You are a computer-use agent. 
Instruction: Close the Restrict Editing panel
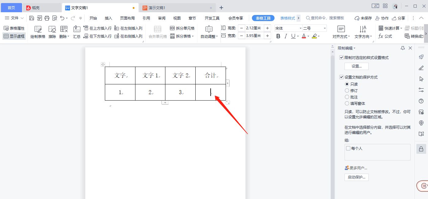click(x=410, y=48)
